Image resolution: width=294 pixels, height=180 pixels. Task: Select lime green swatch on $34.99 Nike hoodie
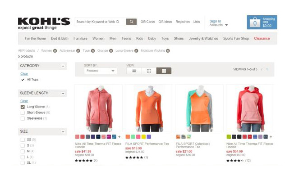coord(229,137)
